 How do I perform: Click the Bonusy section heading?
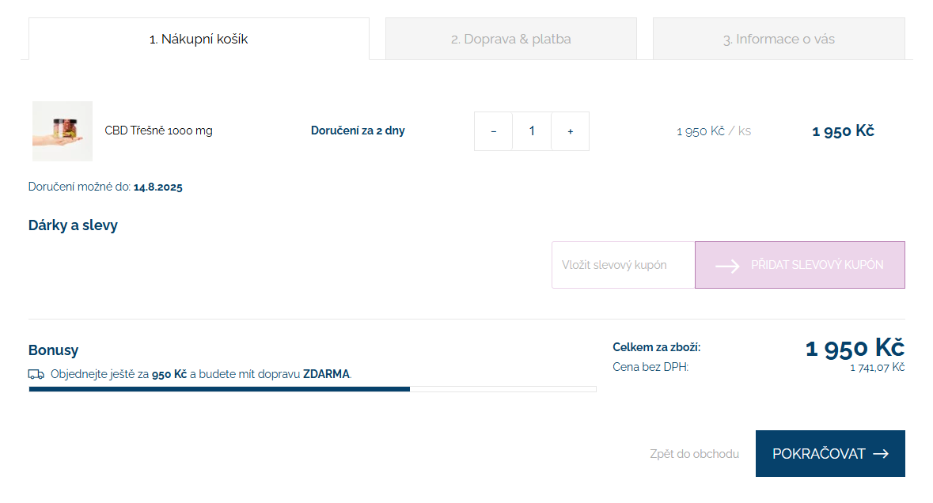[53, 350]
